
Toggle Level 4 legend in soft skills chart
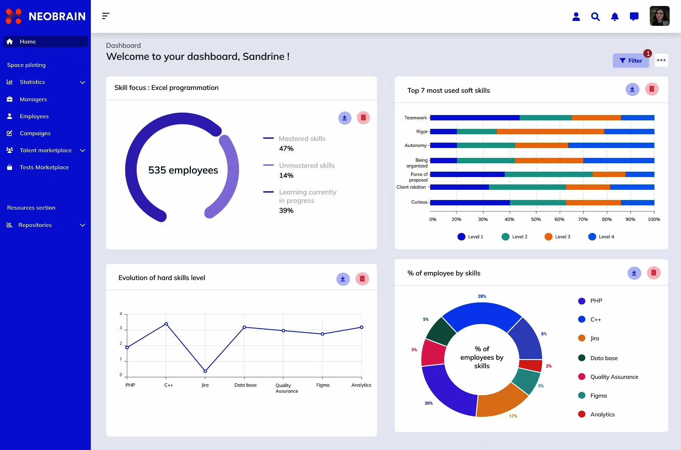click(x=602, y=237)
